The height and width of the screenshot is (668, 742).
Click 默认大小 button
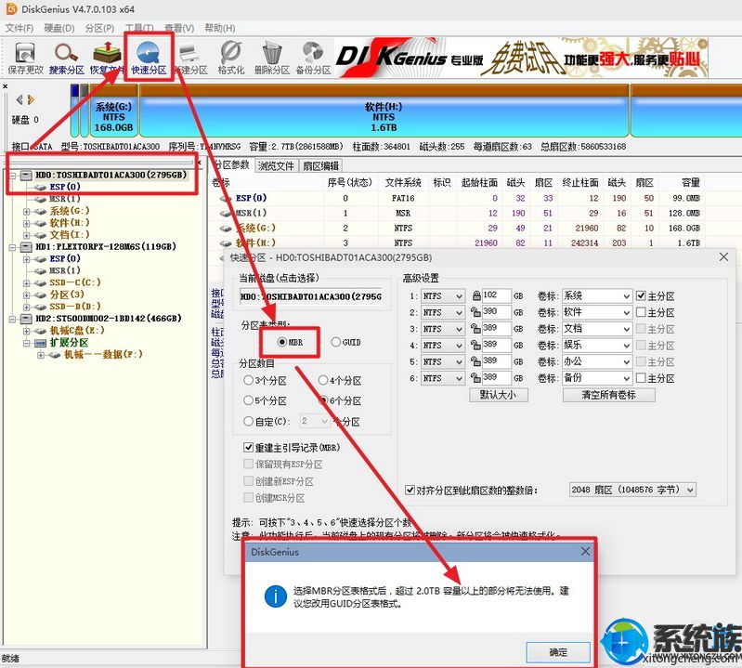tap(499, 395)
